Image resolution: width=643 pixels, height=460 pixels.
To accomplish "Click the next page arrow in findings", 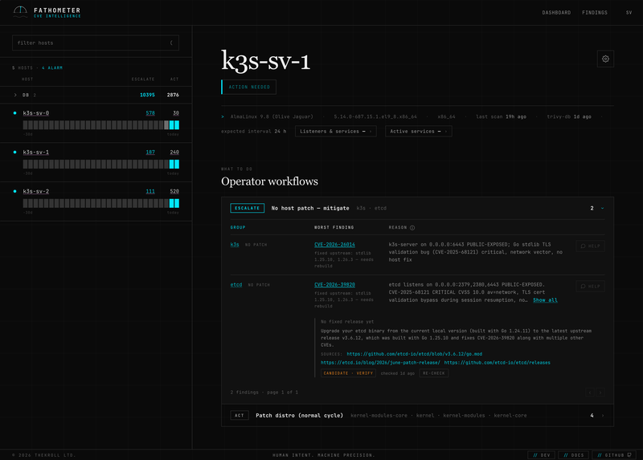I will 600,393.
